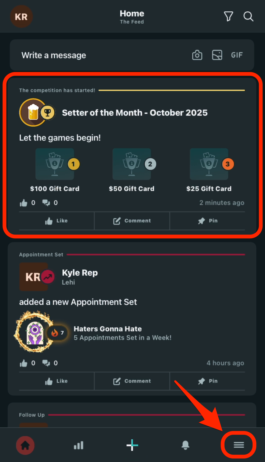Viewport: 265px width, 462px height.
Task: Open the leaderboard bar chart tab
Action: pyautogui.click(x=79, y=445)
